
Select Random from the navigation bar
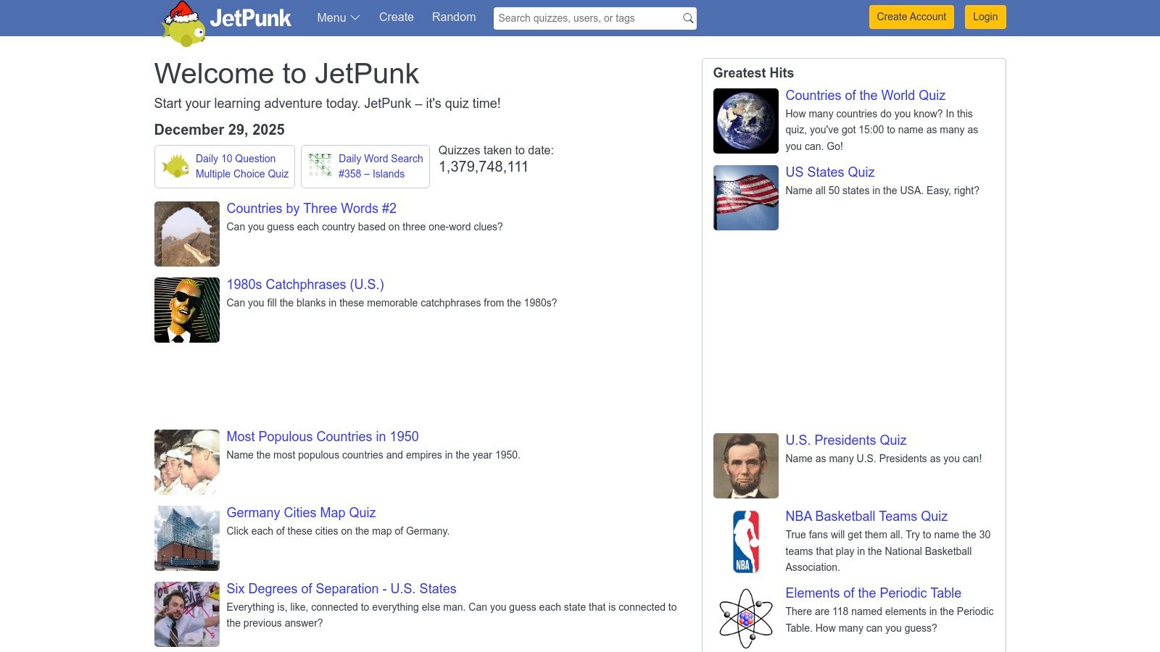[453, 17]
